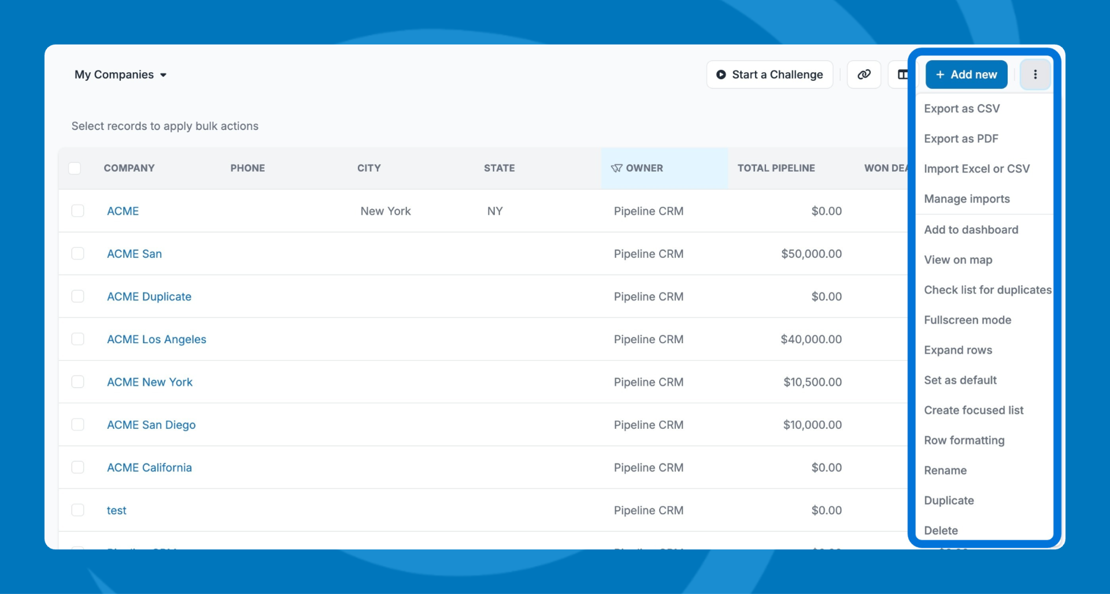The image size is (1110, 594).
Task: Open the ACME San Diego company record
Action: coord(151,425)
